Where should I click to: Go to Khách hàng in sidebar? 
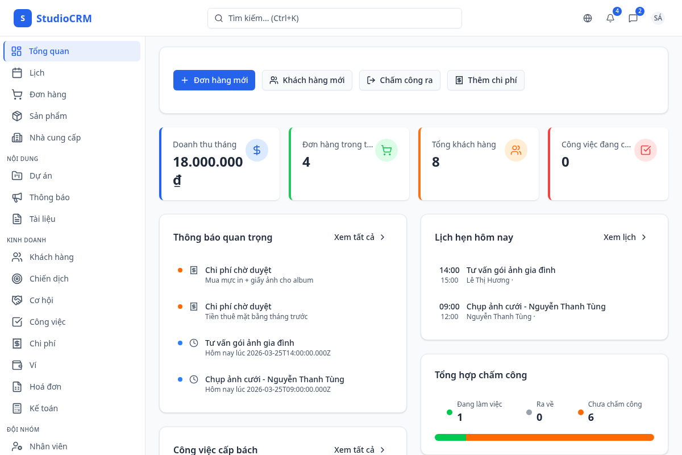point(51,257)
